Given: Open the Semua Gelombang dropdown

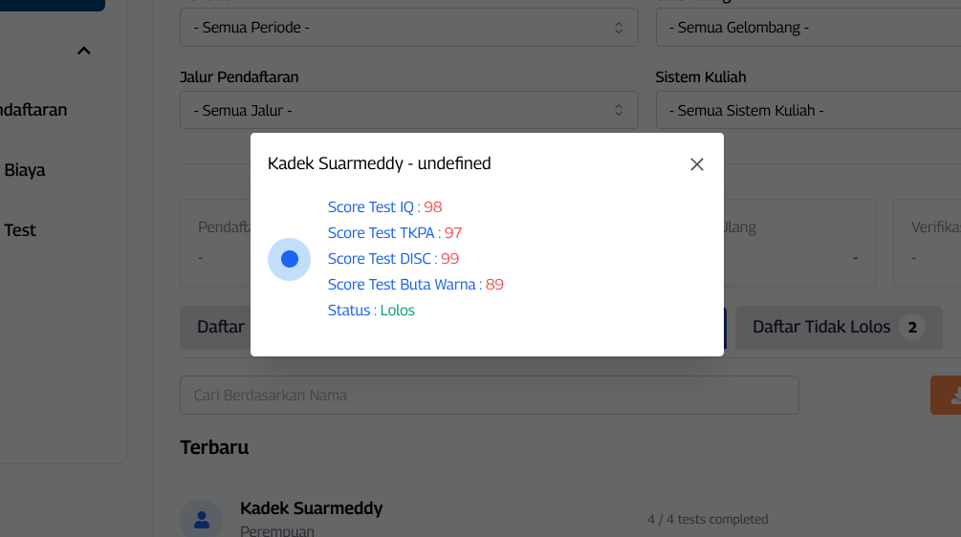Looking at the screenshot, I should 808,28.
